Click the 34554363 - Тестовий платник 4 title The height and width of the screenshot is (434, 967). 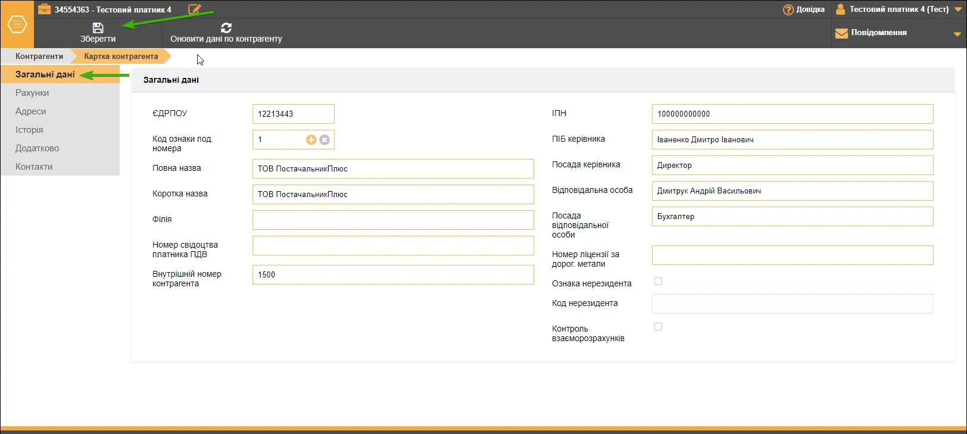(x=113, y=10)
